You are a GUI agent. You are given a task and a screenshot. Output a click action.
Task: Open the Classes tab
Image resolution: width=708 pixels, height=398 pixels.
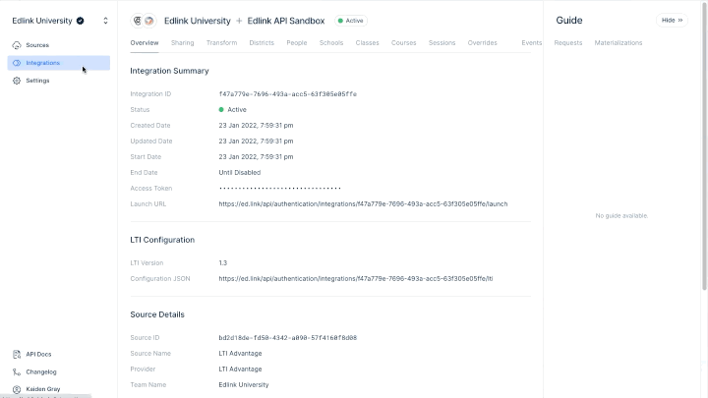pos(367,43)
